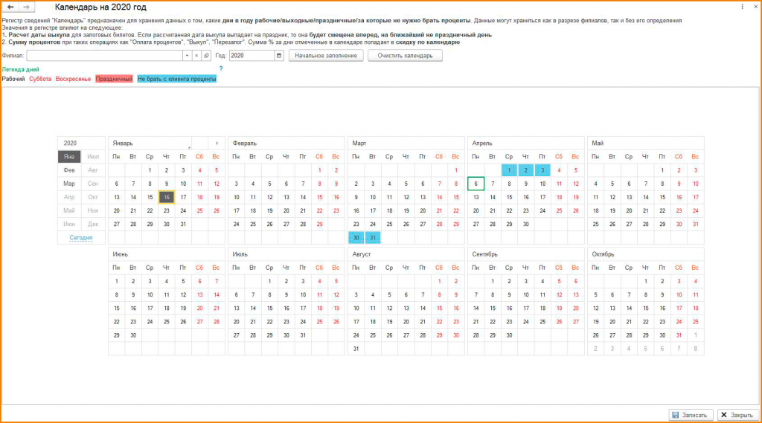Save using the Записать diskette button
This screenshot has width=762, height=423.
coord(690,415)
